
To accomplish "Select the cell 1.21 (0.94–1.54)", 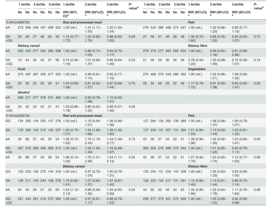I will coord(196,132).
